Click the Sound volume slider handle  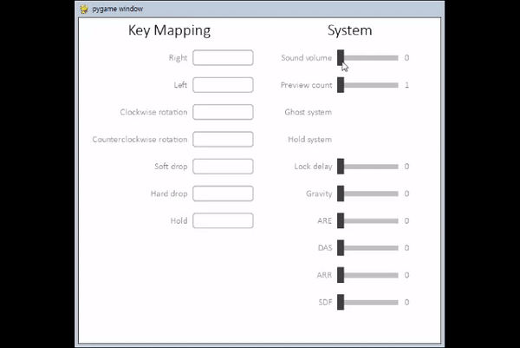tap(341, 58)
